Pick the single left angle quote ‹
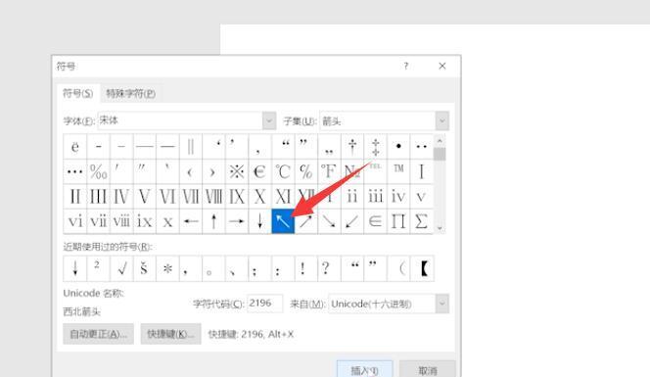This screenshot has width=650, height=377. [191, 171]
